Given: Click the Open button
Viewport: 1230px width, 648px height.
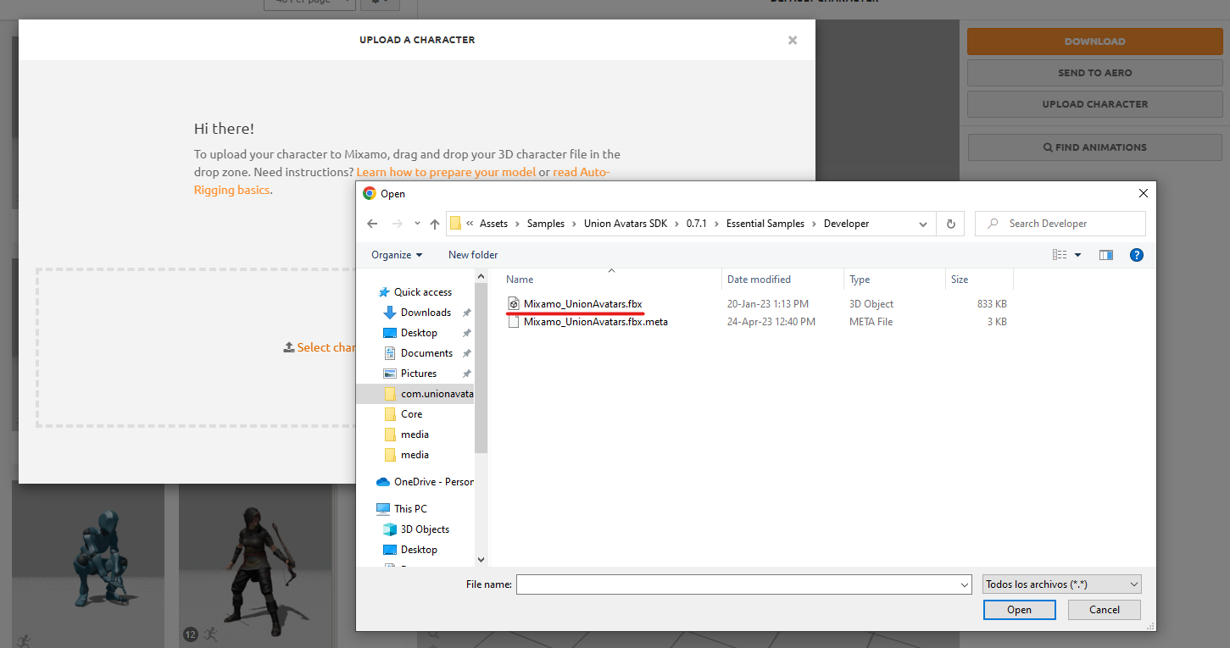Looking at the screenshot, I should point(1019,610).
